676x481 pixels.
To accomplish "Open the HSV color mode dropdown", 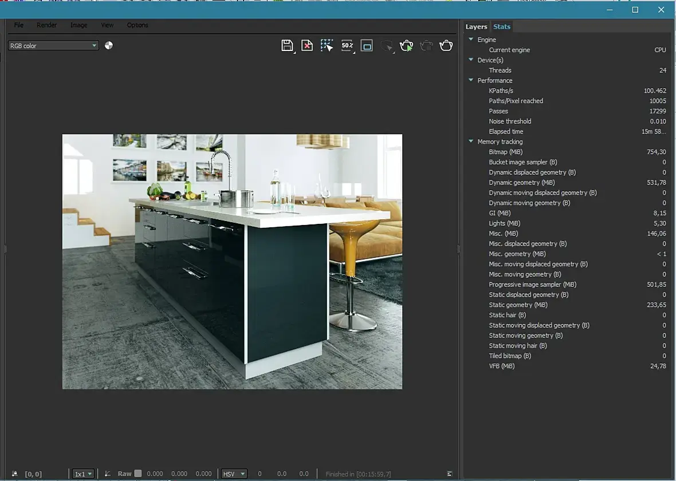I will (234, 474).
